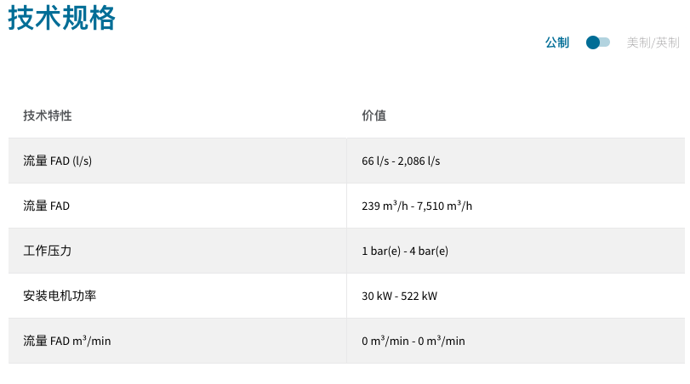Click the 流量 FAD (l/s) row label
The height and width of the screenshot is (384, 690).
pos(57,161)
